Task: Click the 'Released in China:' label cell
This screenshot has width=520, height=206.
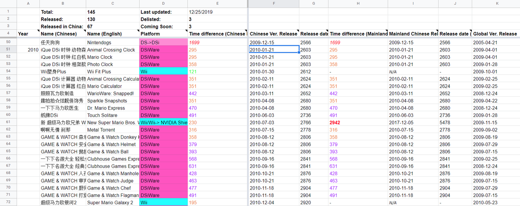Action: (62, 26)
